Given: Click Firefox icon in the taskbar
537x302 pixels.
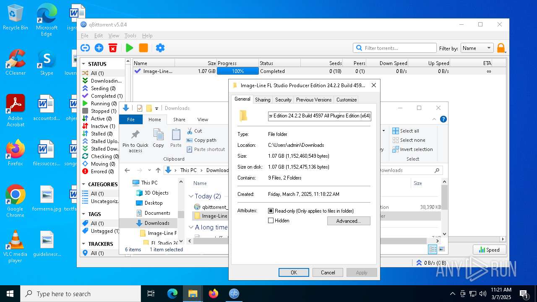Looking at the screenshot, I should (x=214, y=294).
